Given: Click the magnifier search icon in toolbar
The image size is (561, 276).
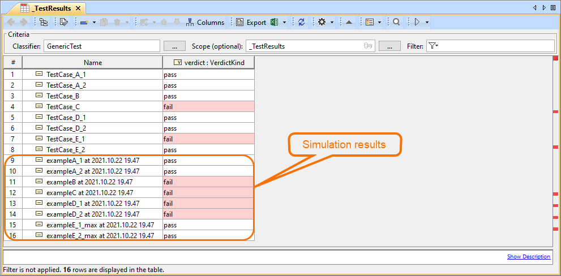Looking at the screenshot, I should click(396, 23).
